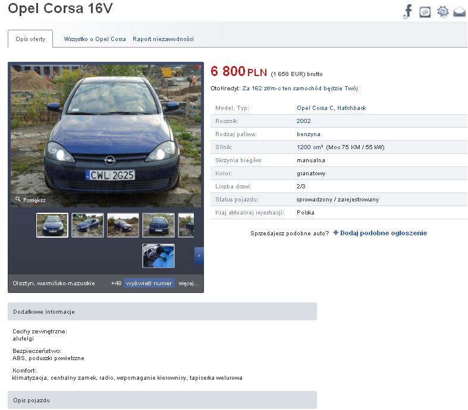Image resolution: width=468 pixels, height=410 pixels.
Task: Click the Status pojazdu: label
Action: tap(237, 200)
